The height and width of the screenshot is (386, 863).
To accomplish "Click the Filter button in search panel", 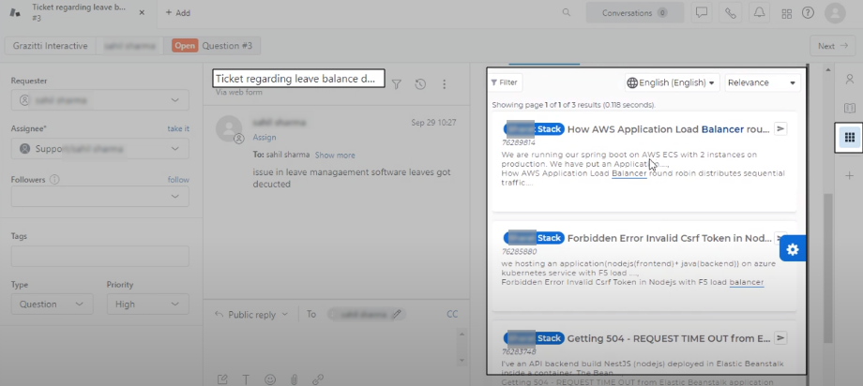I will click(505, 82).
